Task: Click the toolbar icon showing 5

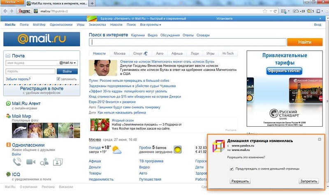Action: 310,11
